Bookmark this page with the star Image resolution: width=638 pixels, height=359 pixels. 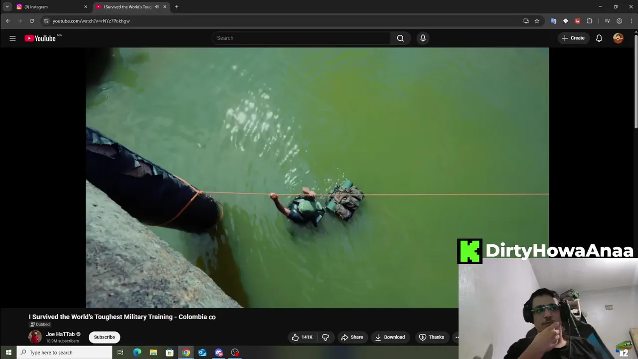click(x=537, y=21)
